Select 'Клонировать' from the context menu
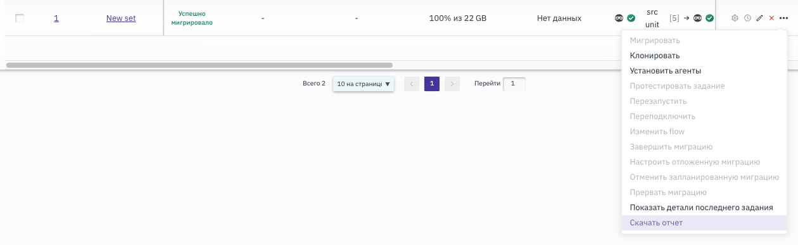The width and height of the screenshot is (798, 245). tap(655, 56)
